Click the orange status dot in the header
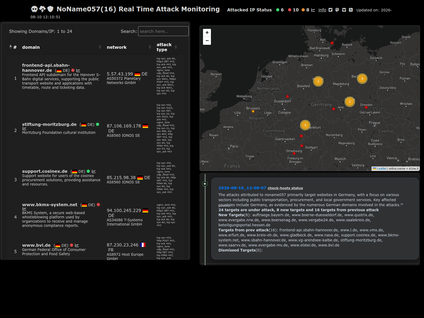Image resolution: width=424 pixels, height=318 pixels. pyautogui.click(x=303, y=10)
